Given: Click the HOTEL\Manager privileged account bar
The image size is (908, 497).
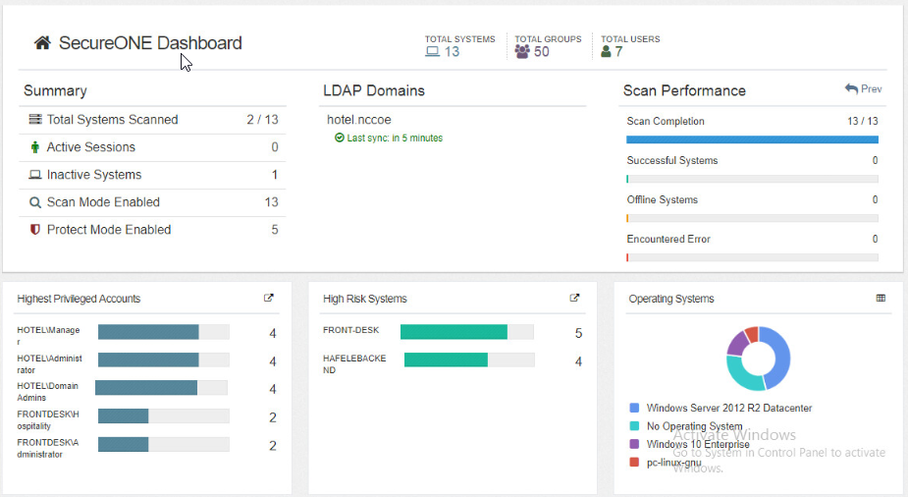Looking at the screenshot, I should tap(148, 332).
